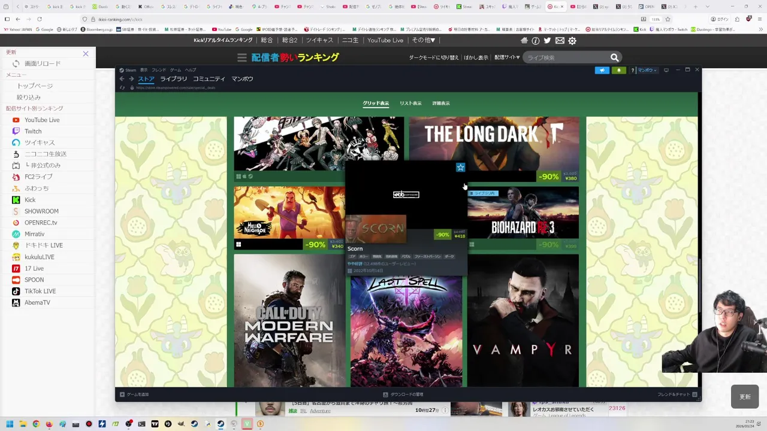Screen dimensions: 767x431
Task: Open the Windows Start button
Action: [9, 424]
